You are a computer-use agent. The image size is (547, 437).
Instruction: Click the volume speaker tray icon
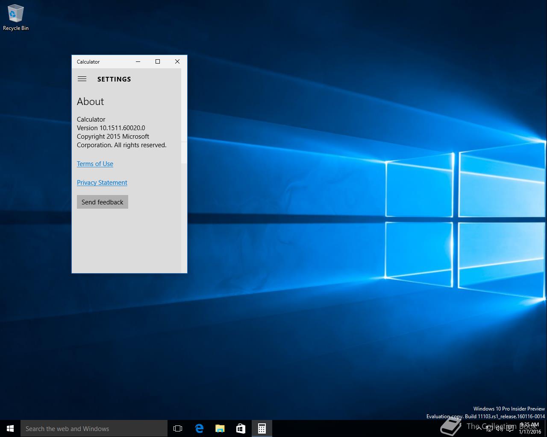(x=499, y=428)
